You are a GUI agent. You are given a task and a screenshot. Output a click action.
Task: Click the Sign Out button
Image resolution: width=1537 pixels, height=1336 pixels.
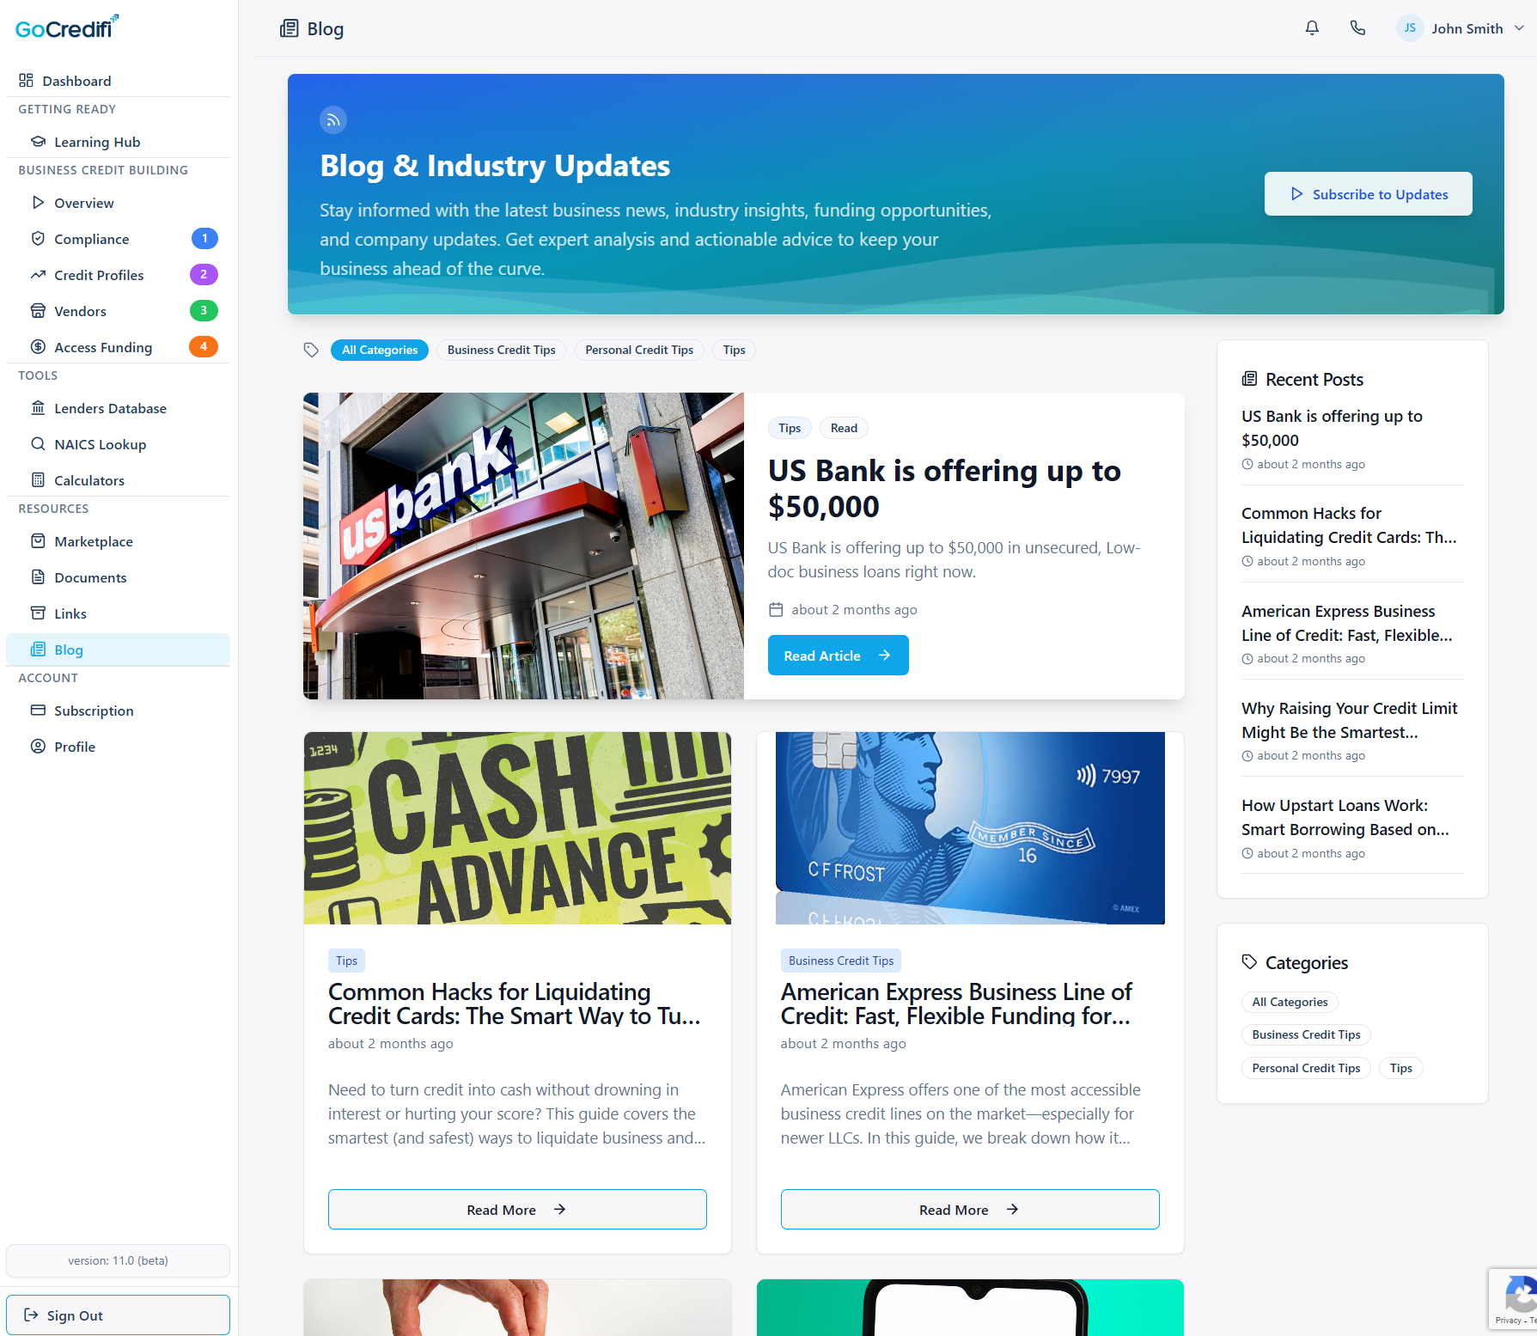pos(118,1315)
